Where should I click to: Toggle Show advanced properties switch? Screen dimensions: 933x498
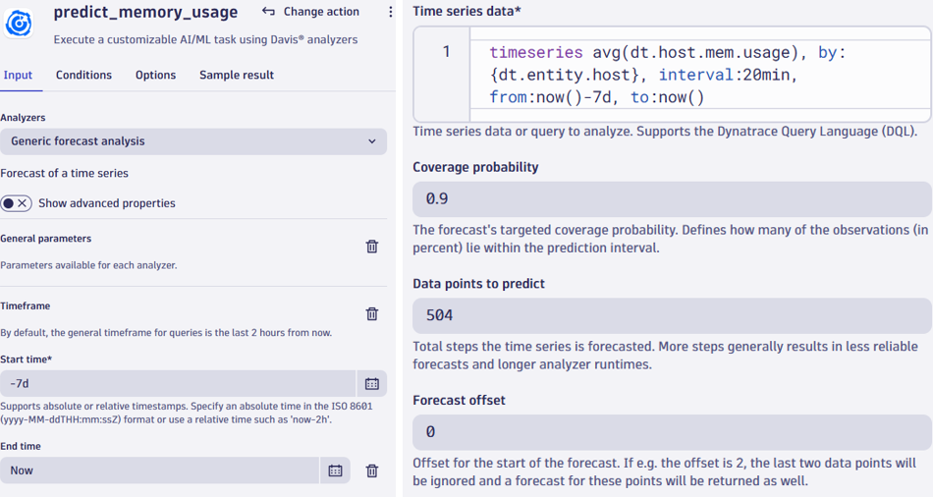pyautogui.click(x=16, y=203)
